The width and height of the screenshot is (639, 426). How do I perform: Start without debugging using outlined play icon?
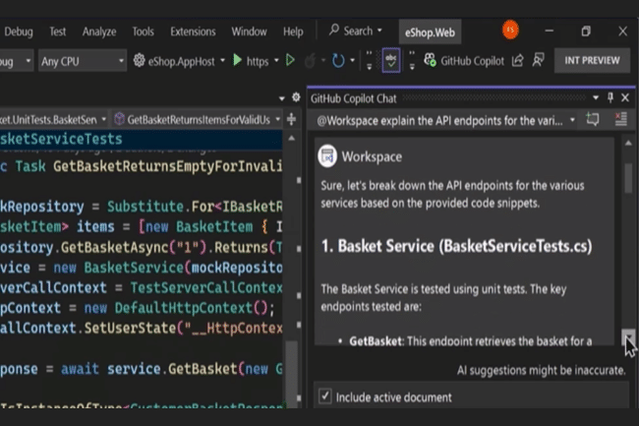point(290,60)
